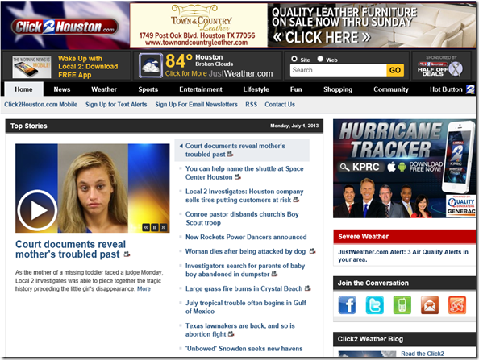Select the Site search radio button
Viewport: 479px width, 360px height.
point(294,59)
